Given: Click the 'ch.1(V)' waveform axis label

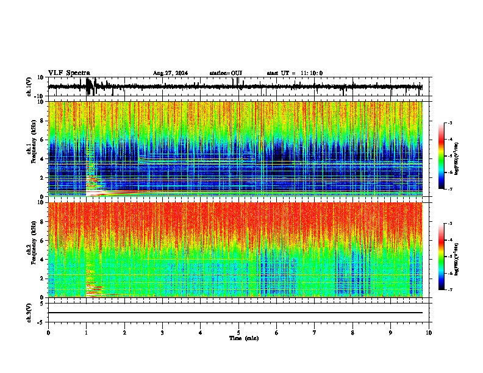Looking at the screenshot, I should pyautogui.click(x=29, y=87).
